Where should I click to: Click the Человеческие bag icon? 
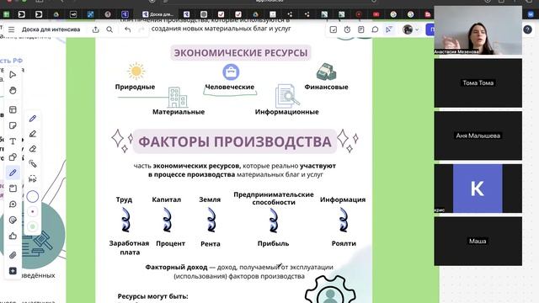231,72
